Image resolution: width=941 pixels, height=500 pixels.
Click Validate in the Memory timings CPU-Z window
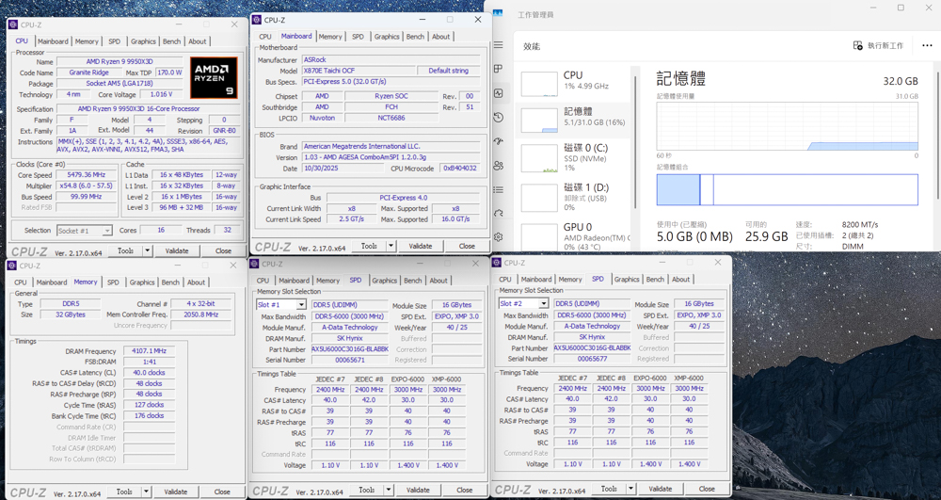[x=176, y=492]
